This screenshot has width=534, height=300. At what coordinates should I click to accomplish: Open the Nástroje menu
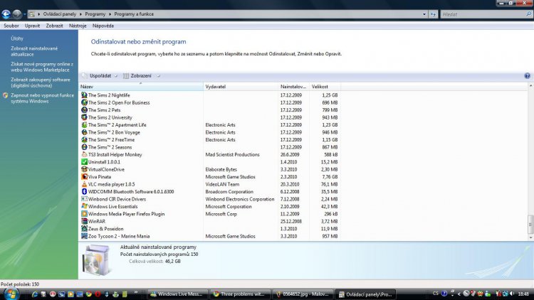pyautogui.click(x=78, y=26)
